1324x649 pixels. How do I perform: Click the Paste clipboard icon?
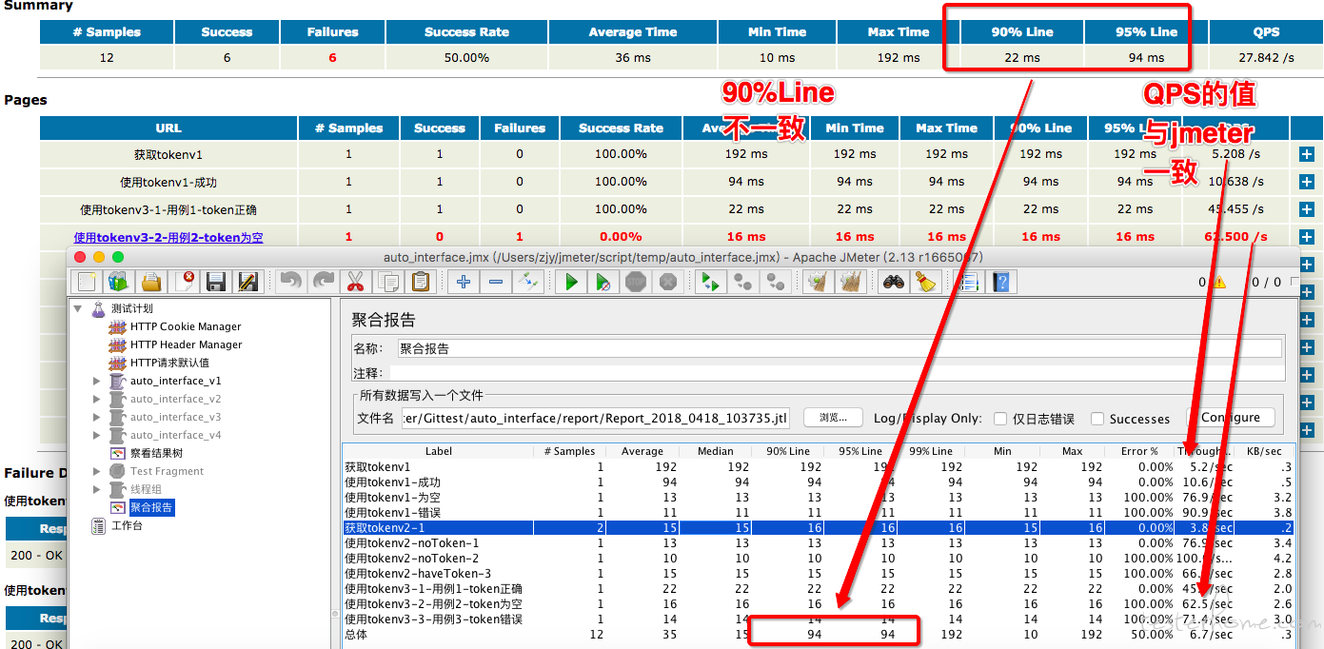click(x=420, y=282)
